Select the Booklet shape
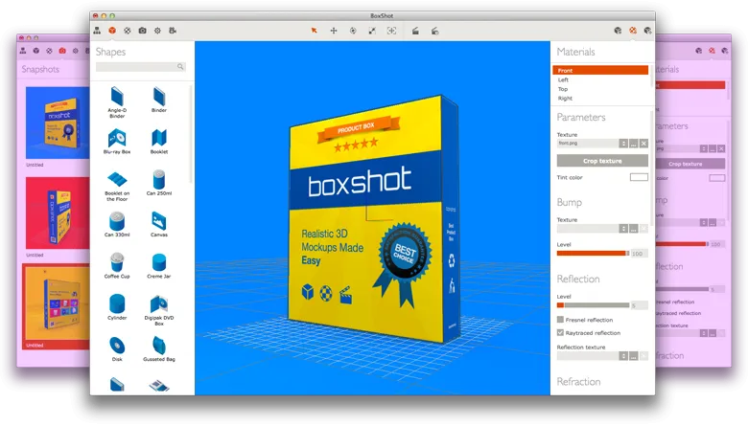 click(x=159, y=142)
